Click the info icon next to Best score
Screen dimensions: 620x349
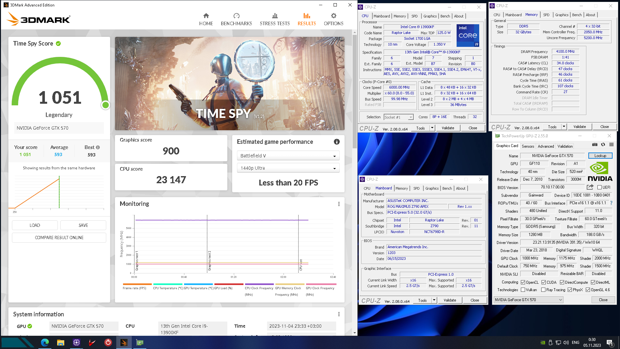tap(98, 147)
